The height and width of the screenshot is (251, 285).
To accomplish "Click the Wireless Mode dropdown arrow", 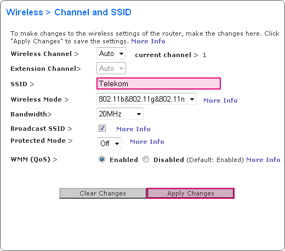I will [192, 99].
